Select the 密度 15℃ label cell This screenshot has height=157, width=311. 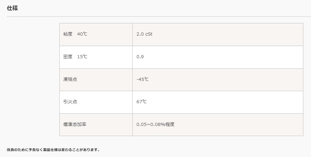(x=96, y=57)
